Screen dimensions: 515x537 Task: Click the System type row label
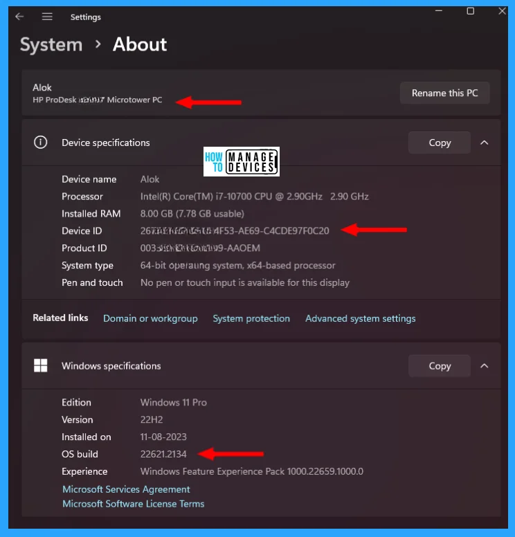87,266
